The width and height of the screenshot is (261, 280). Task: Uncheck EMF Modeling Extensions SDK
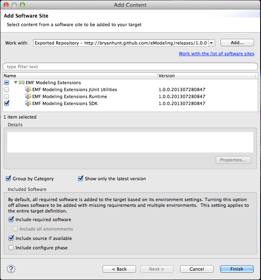[7, 103]
